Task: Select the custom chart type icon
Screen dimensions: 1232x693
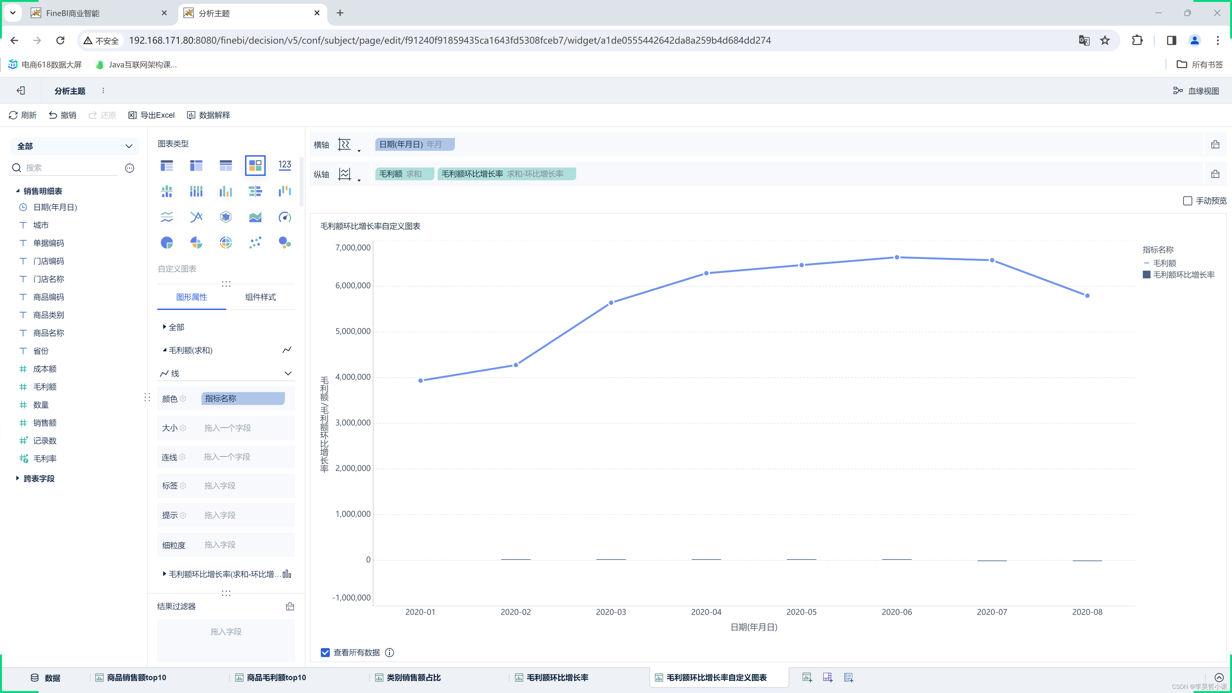Action: (x=255, y=166)
